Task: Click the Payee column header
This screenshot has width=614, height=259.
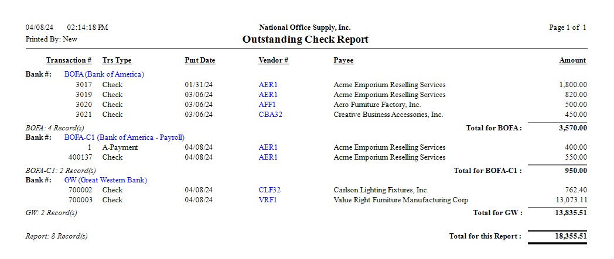Action: click(x=343, y=60)
